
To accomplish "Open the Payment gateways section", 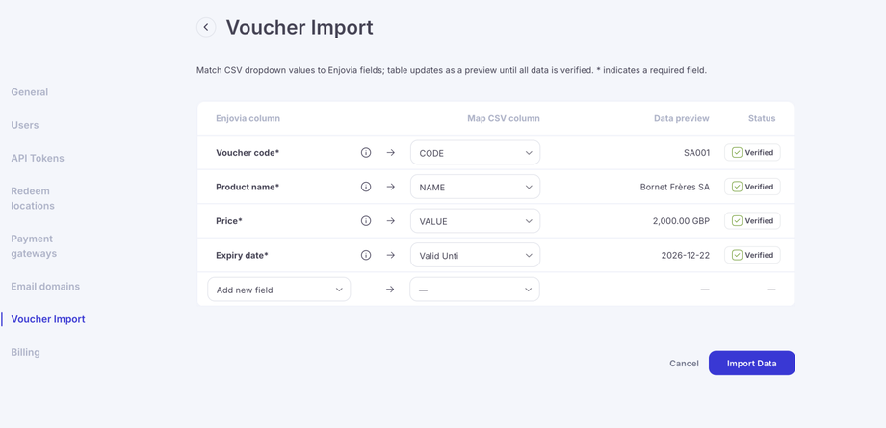I will [x=34, y=246].
